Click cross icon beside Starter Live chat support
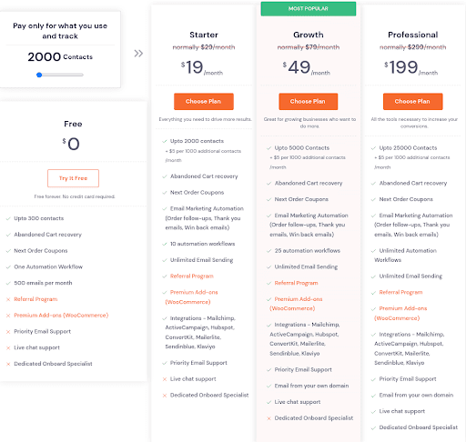This screenshot has height=442, width=466. tap(165, 379)
